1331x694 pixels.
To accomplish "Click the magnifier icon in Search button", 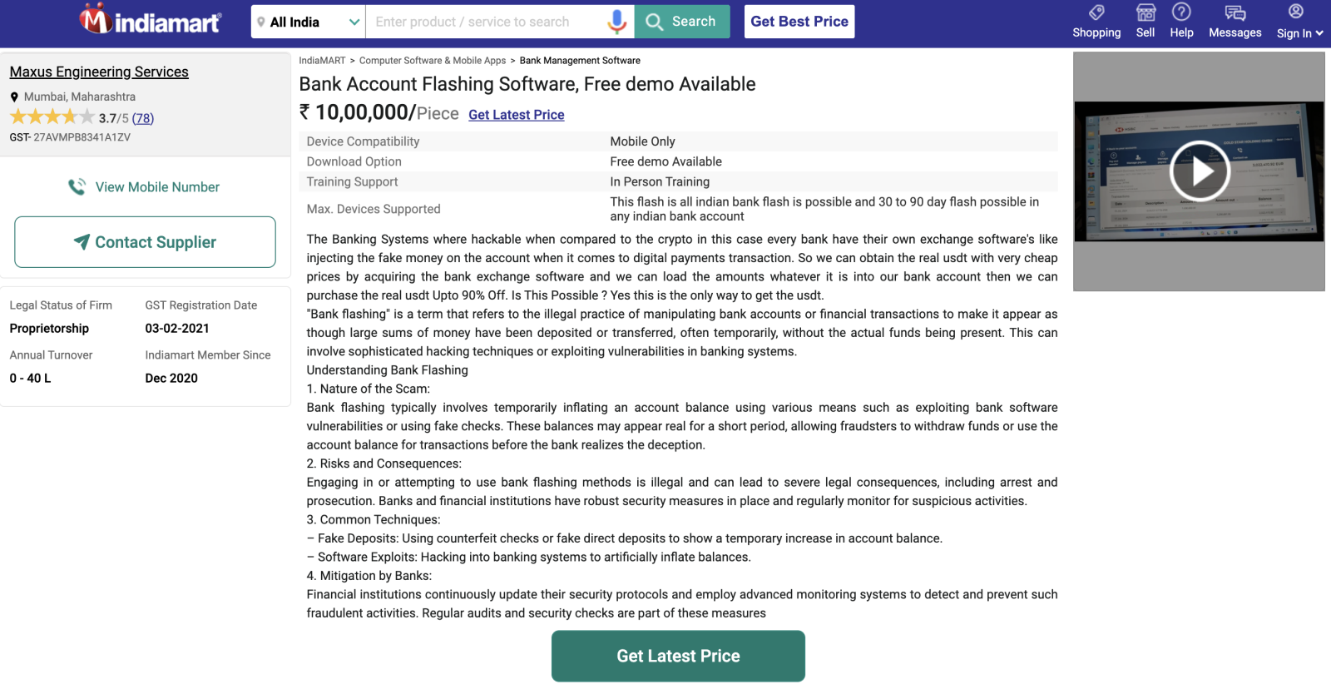I will [655, 22].
